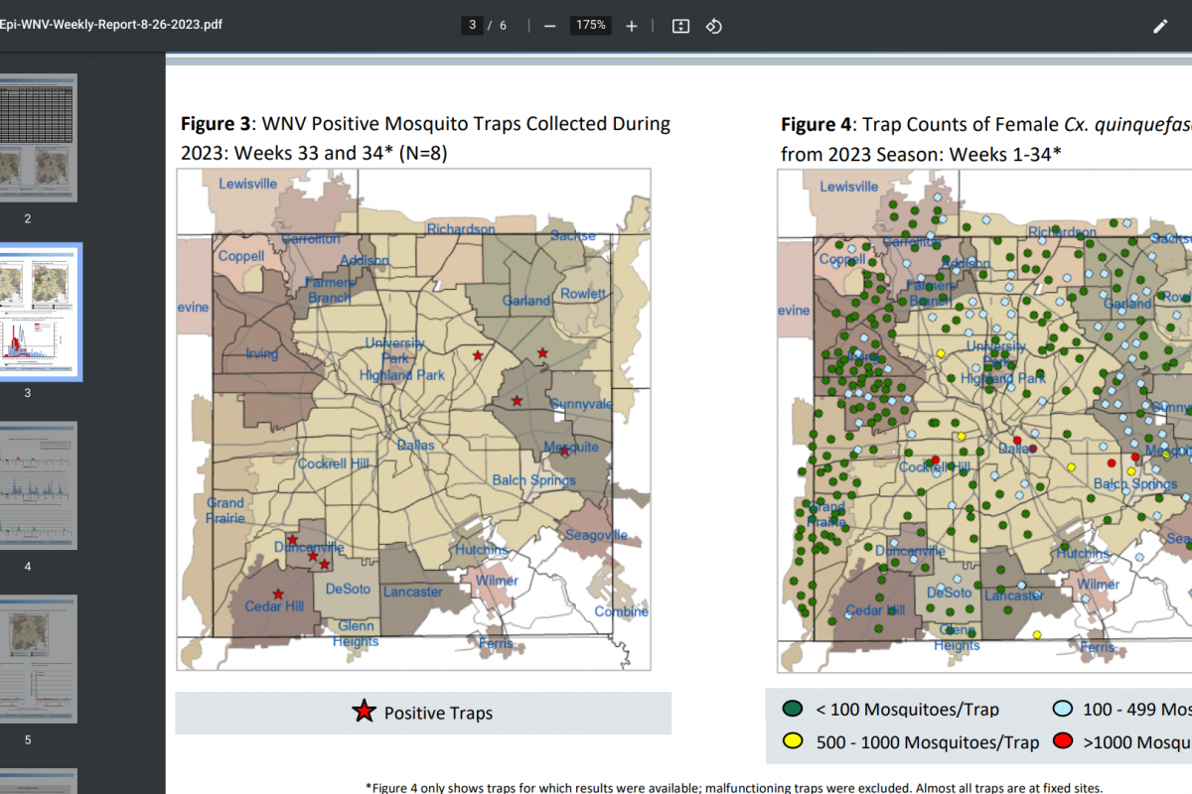Image resolution: width=1192 pixels, height=794 pixels.
Task: Edit the current page number field
Action: pyautogui.click(x=472, y=26)
